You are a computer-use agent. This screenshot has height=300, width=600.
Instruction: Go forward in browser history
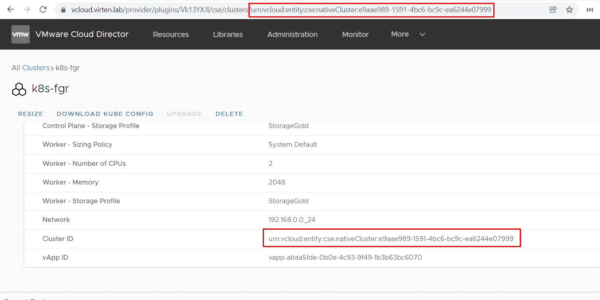(26, 10)
